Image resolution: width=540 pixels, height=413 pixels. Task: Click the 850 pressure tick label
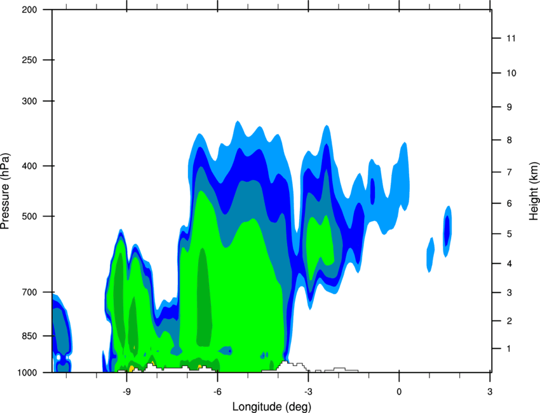click(29, 336)
